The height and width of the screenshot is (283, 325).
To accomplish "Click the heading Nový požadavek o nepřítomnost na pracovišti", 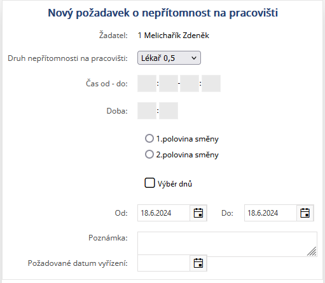I will coord(163,13).
